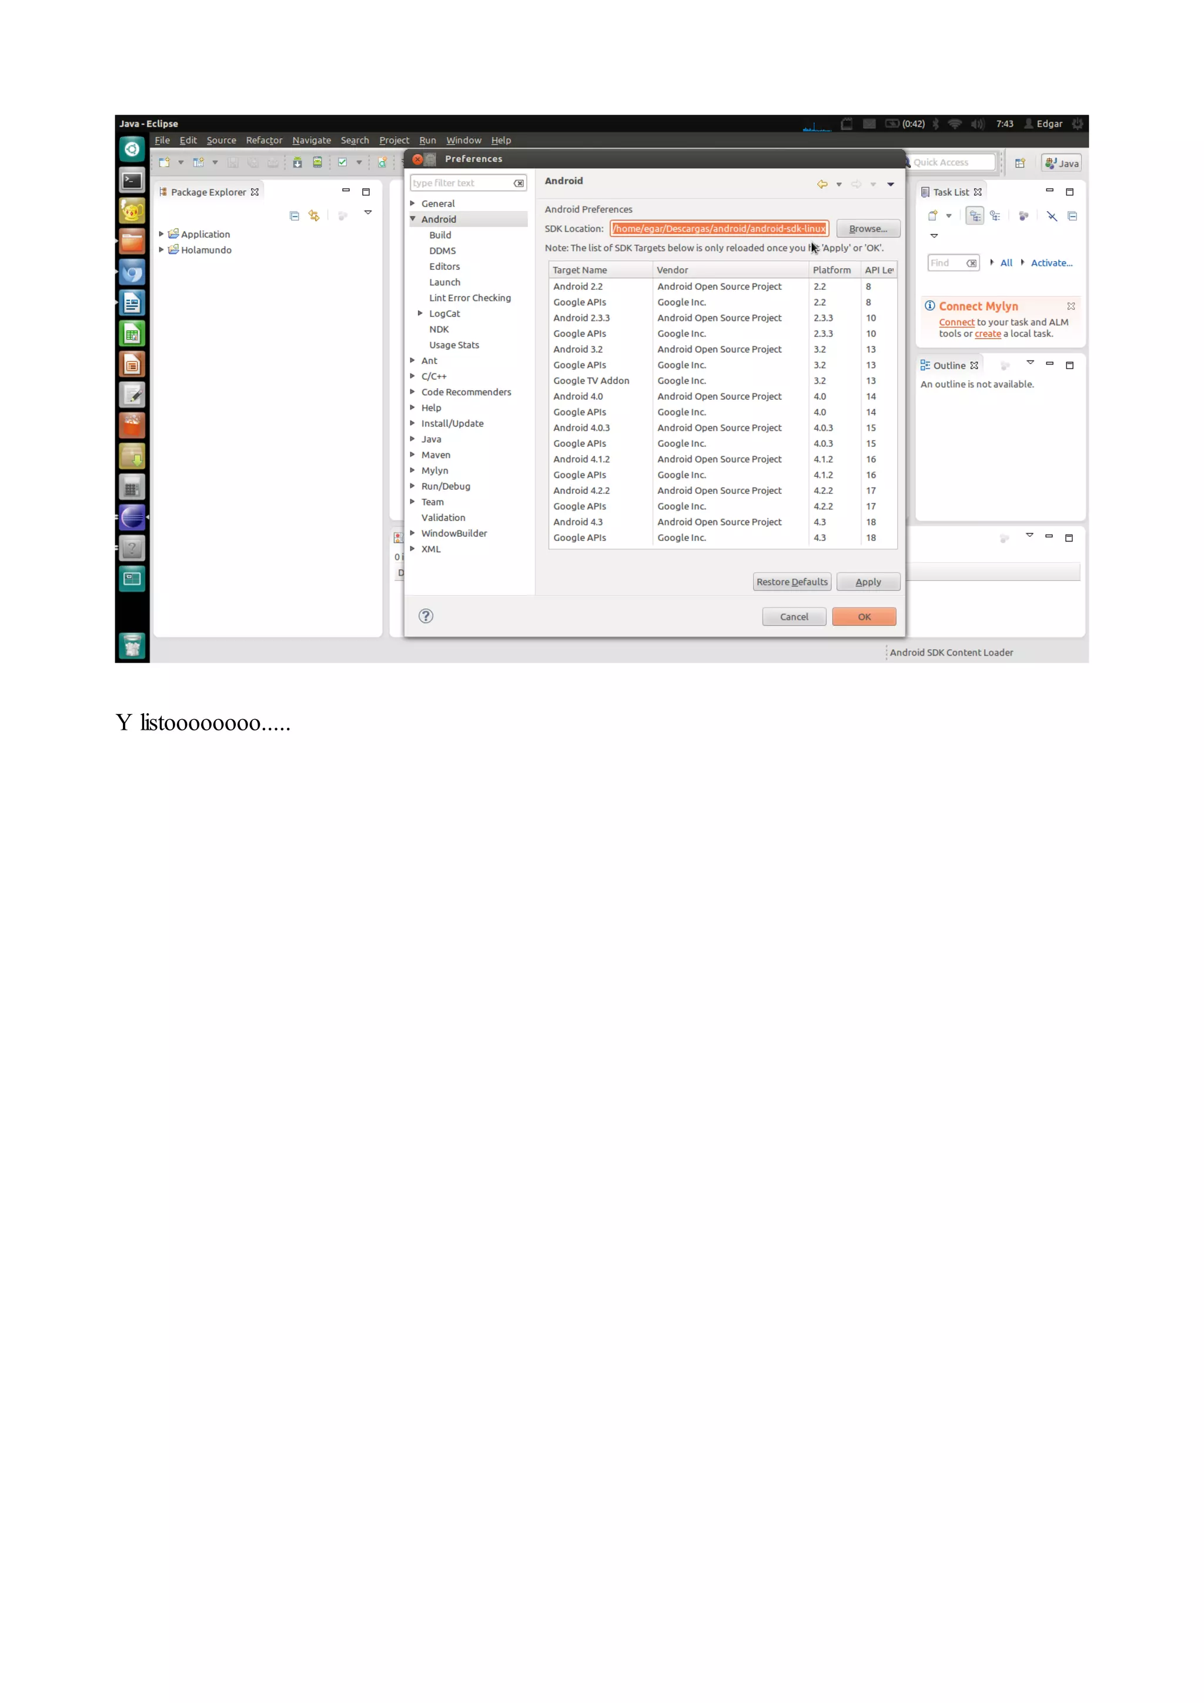1204x1703 pixels.
Task: Expand the LogCat preferences node
Action: [x=420, y=313]
